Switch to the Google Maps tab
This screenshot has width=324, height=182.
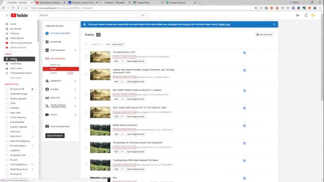[148, 3]
